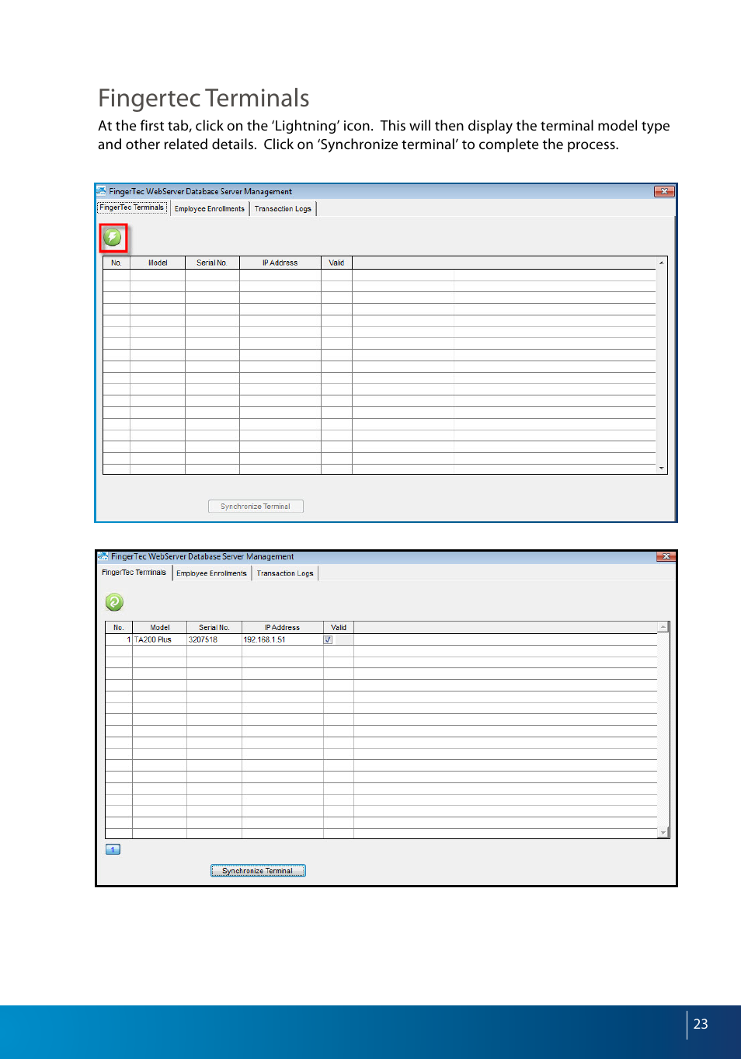Click Serial No. column header in lower table

pos(214,628)
